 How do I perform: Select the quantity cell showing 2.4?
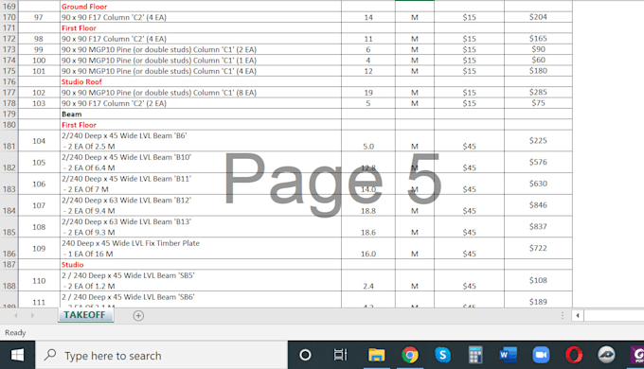[x=368, y=281]
